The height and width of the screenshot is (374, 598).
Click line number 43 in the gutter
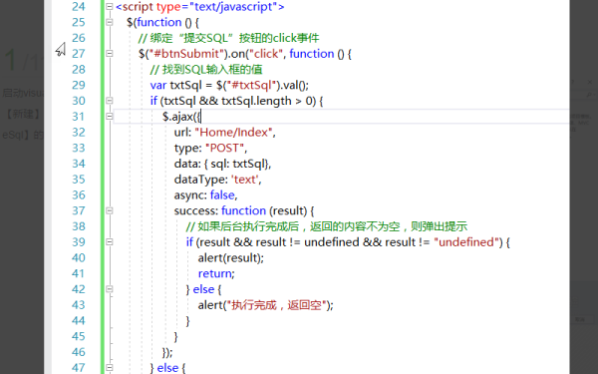click(x=79, y=305)
